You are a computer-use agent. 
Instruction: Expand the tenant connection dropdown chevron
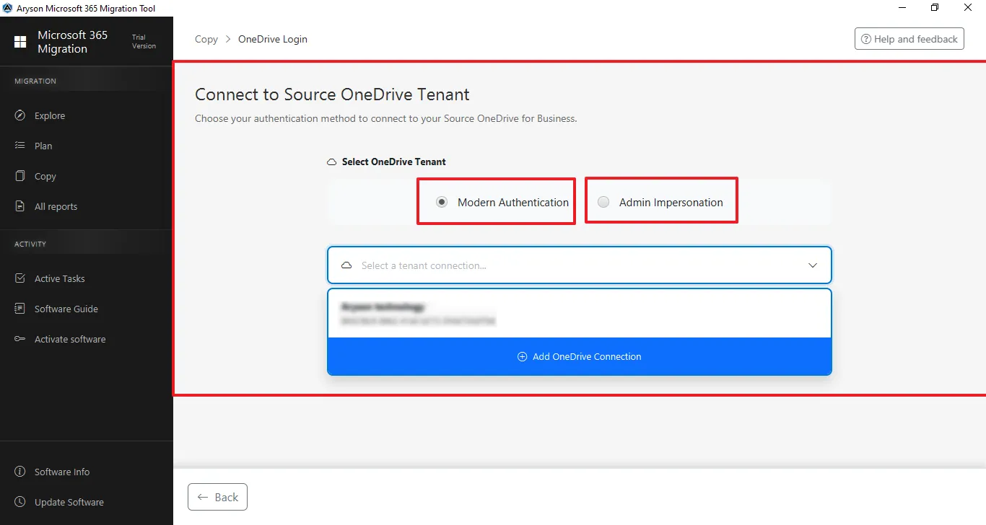click(x=813, y=265)
